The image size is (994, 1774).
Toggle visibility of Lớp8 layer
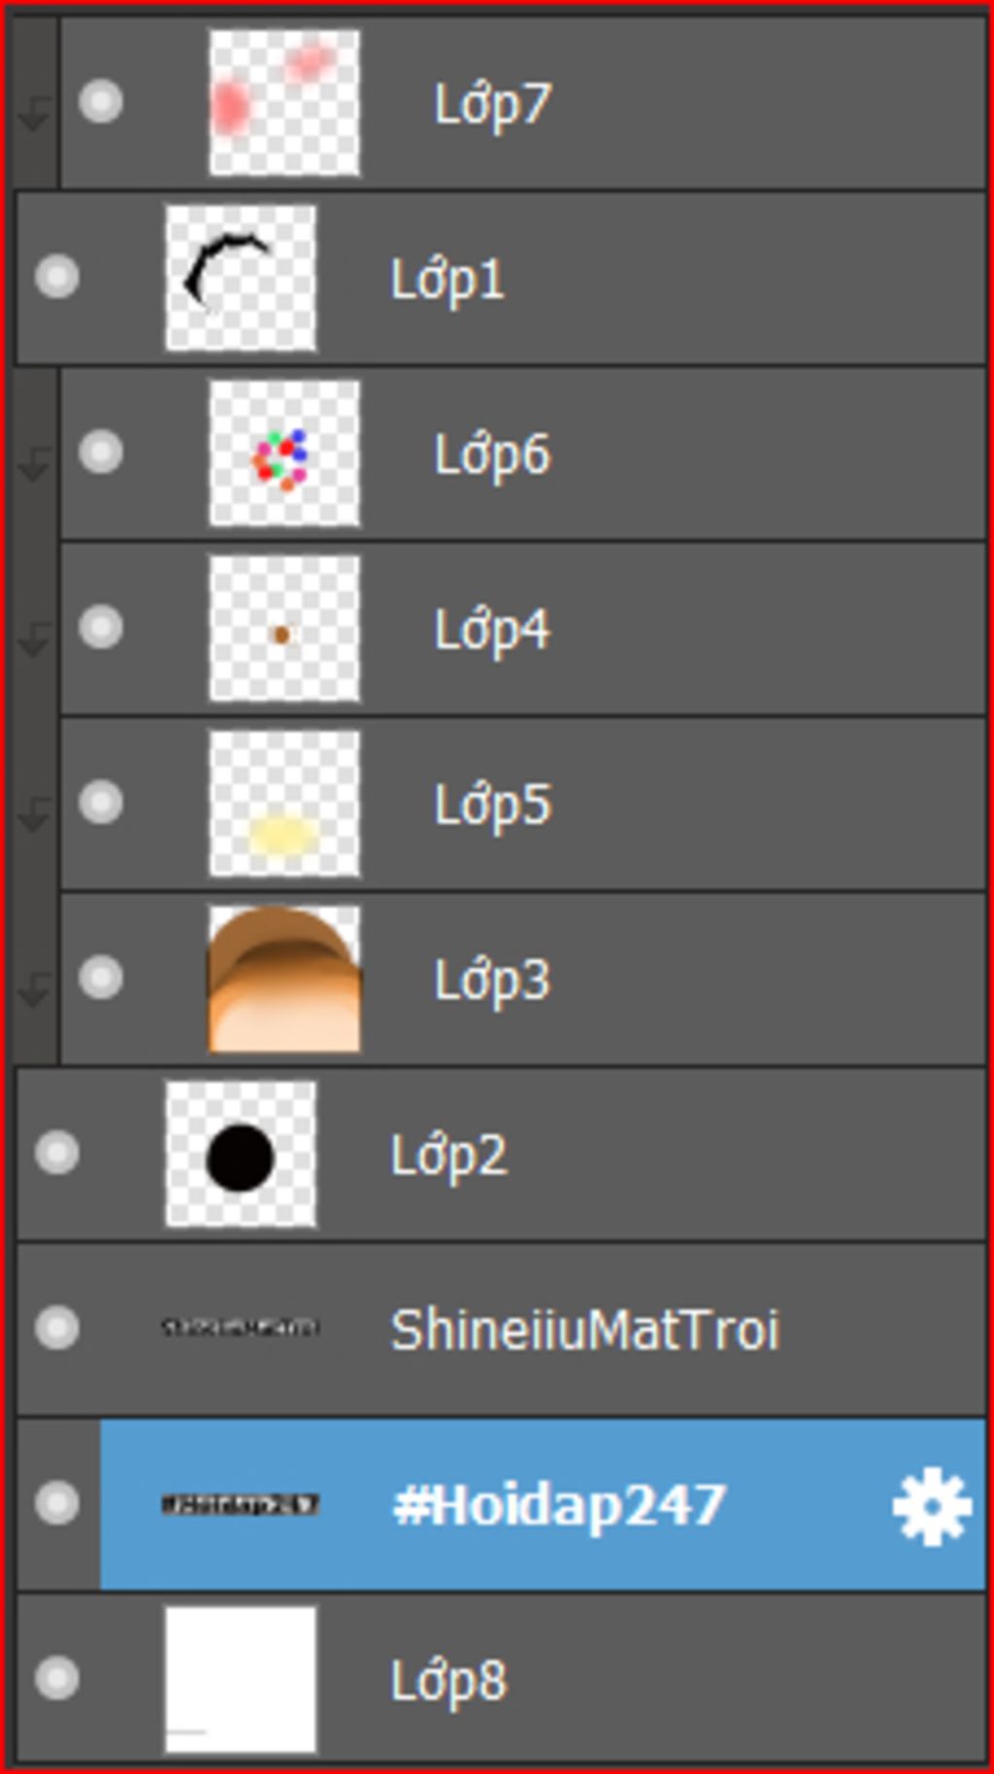[56, 1678]
